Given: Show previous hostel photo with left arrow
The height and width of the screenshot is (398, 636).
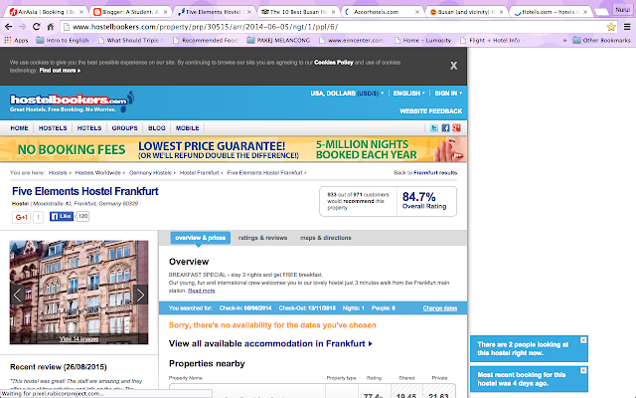Looking at the screenshot, I should click(x=18, y=295).
